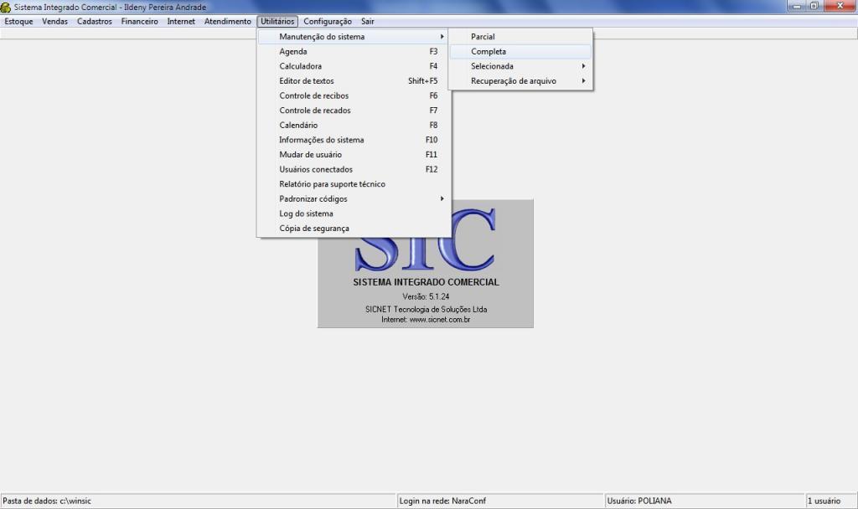Click the Versão: 5.1.24 text
Viewport: 858px width, 509px height.
coord(426,297)
